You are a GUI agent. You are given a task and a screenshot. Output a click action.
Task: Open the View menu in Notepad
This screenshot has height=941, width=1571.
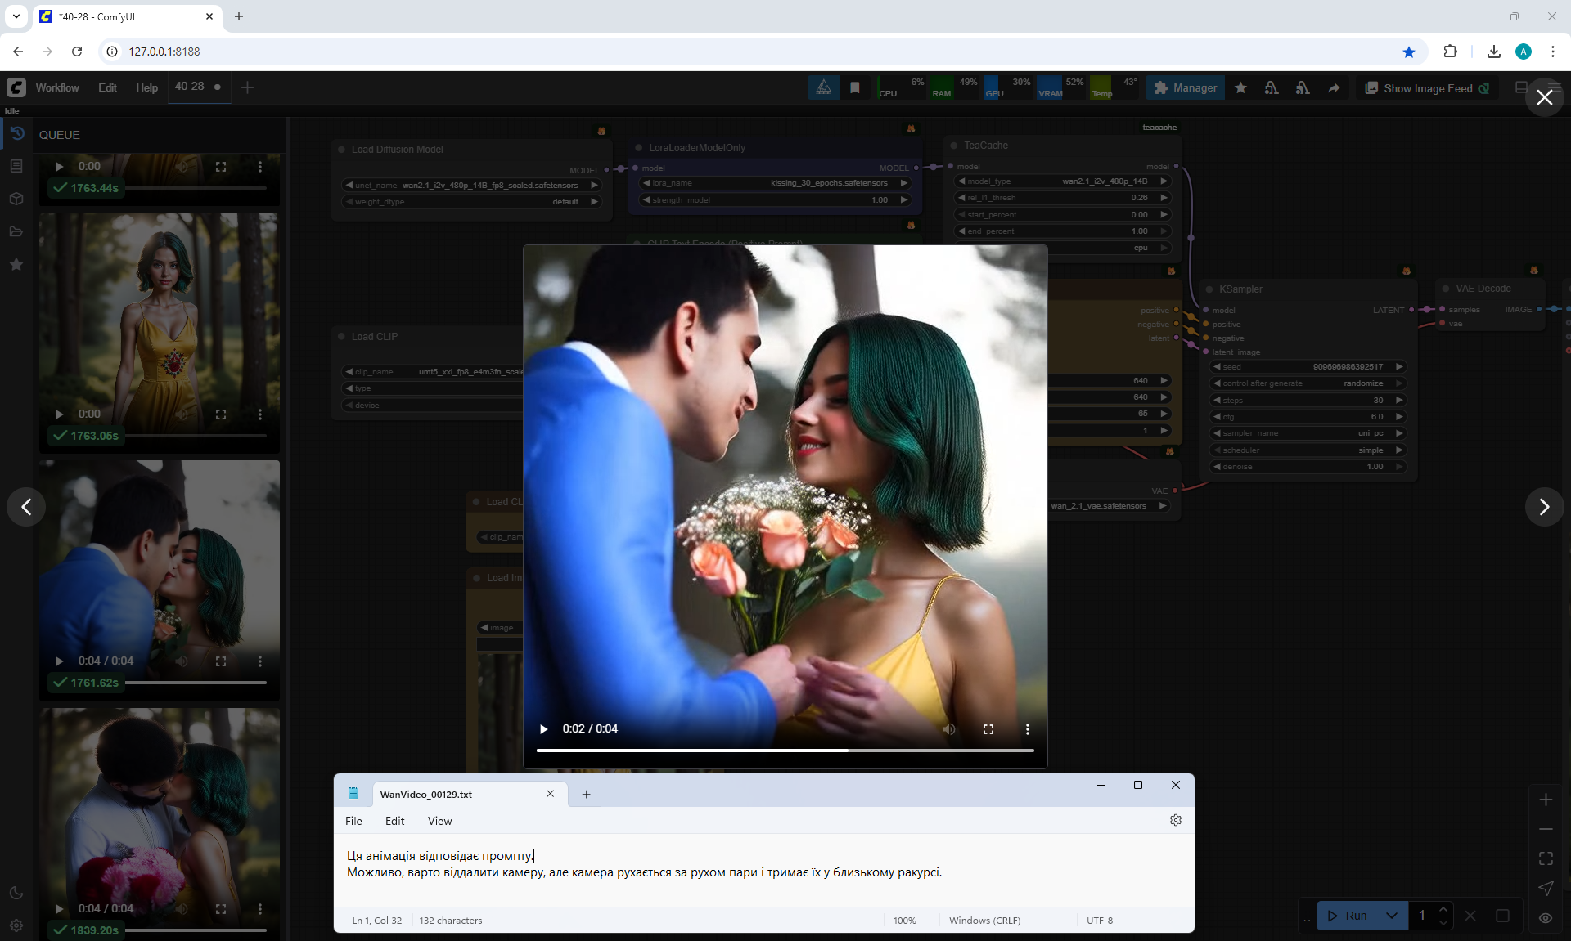439,821
